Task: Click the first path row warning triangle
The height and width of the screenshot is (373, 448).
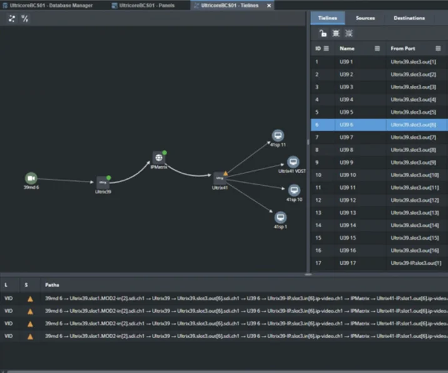Action: (29, 299)
